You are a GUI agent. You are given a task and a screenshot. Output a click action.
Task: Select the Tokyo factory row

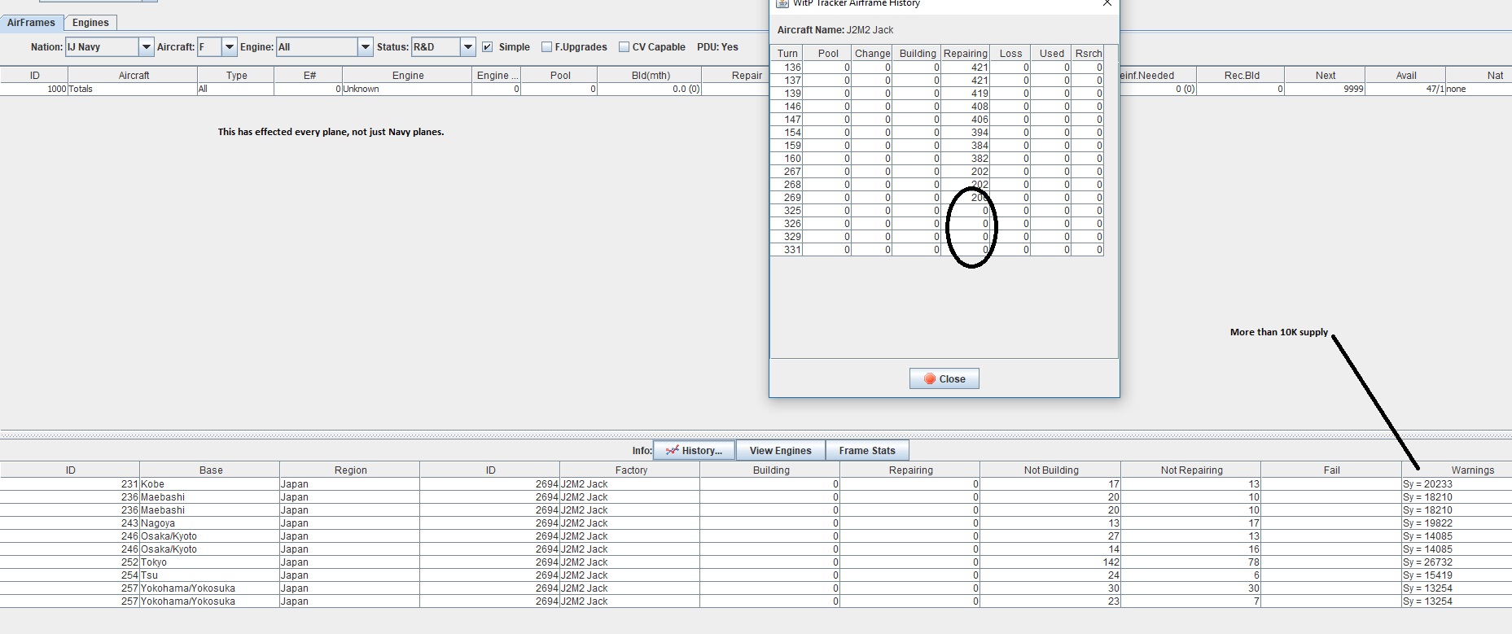(756, 562)
